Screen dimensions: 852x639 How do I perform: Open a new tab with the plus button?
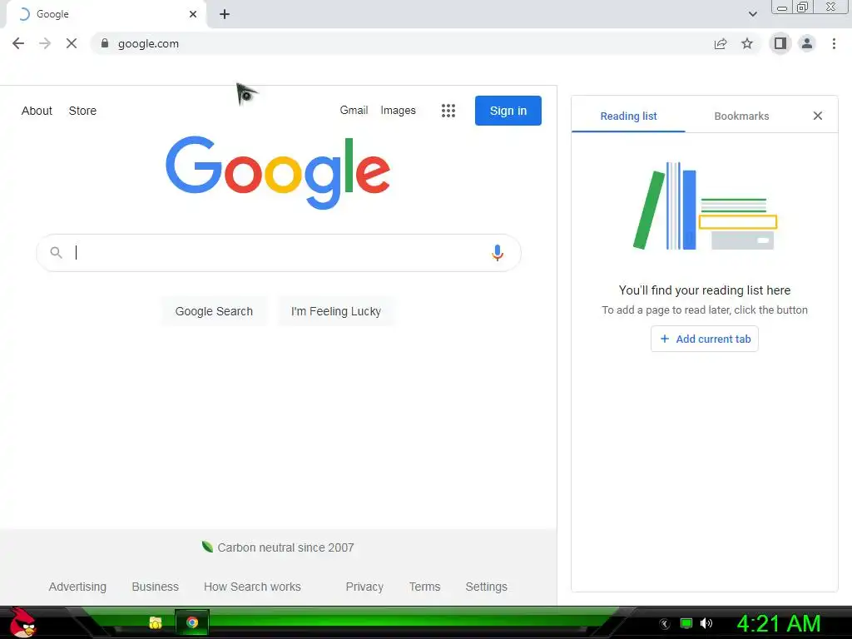pyautogui.click(x=225, y=14)
